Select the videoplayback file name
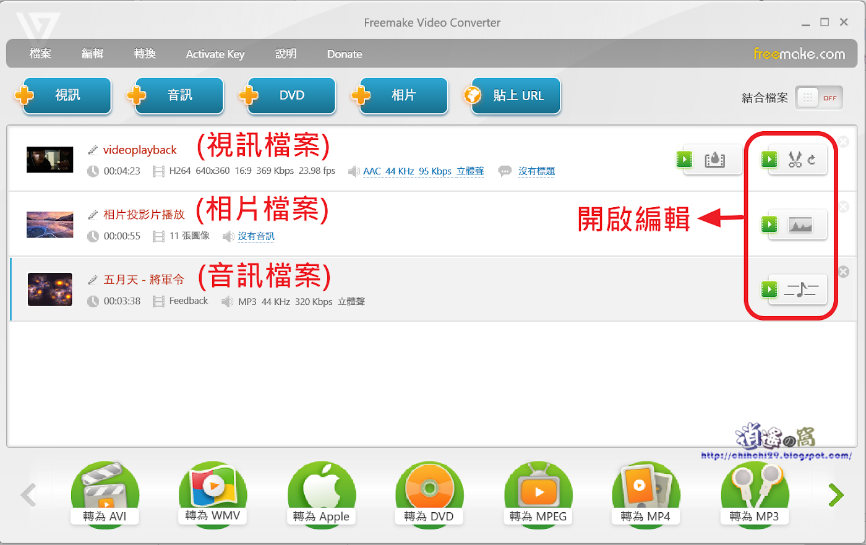This screenshot has height=545, width=866. point(140,150)
